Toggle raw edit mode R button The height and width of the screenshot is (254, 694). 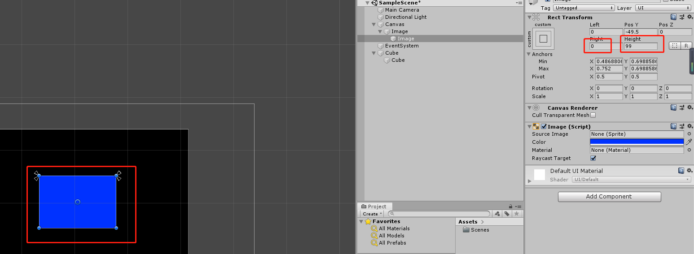[x=686, y=46]
